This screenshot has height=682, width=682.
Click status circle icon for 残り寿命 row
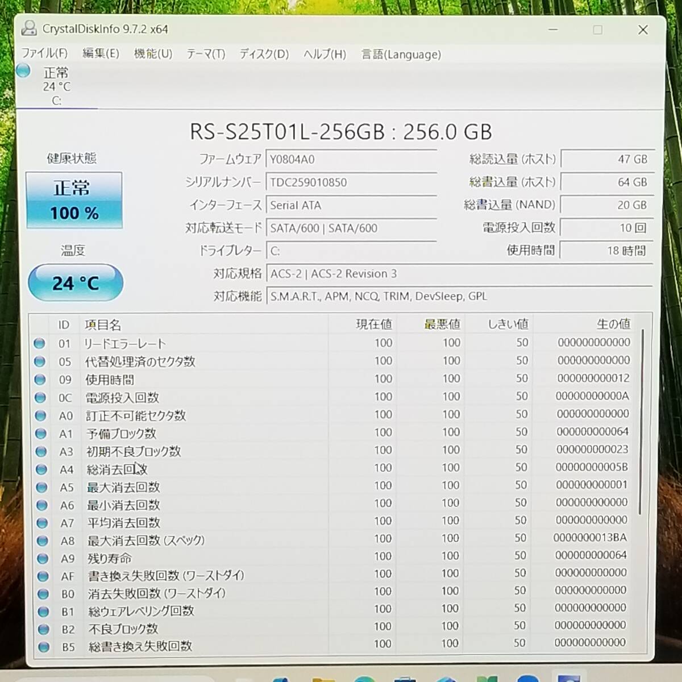pyautogui.click(x=43, y=558)
